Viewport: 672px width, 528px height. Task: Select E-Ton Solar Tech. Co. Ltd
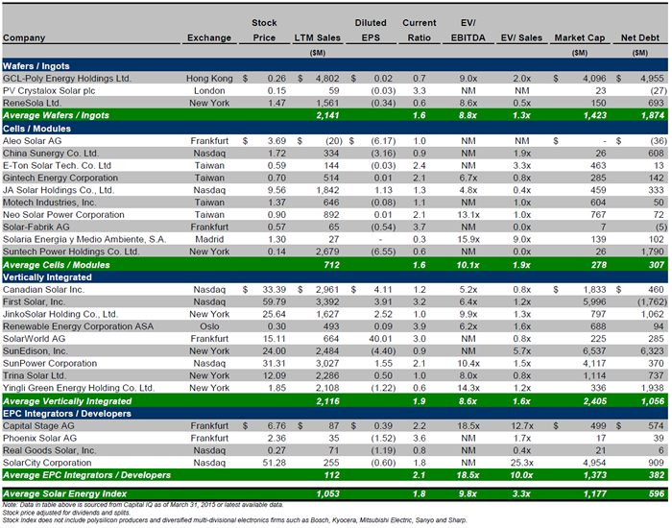pos(57,165)
